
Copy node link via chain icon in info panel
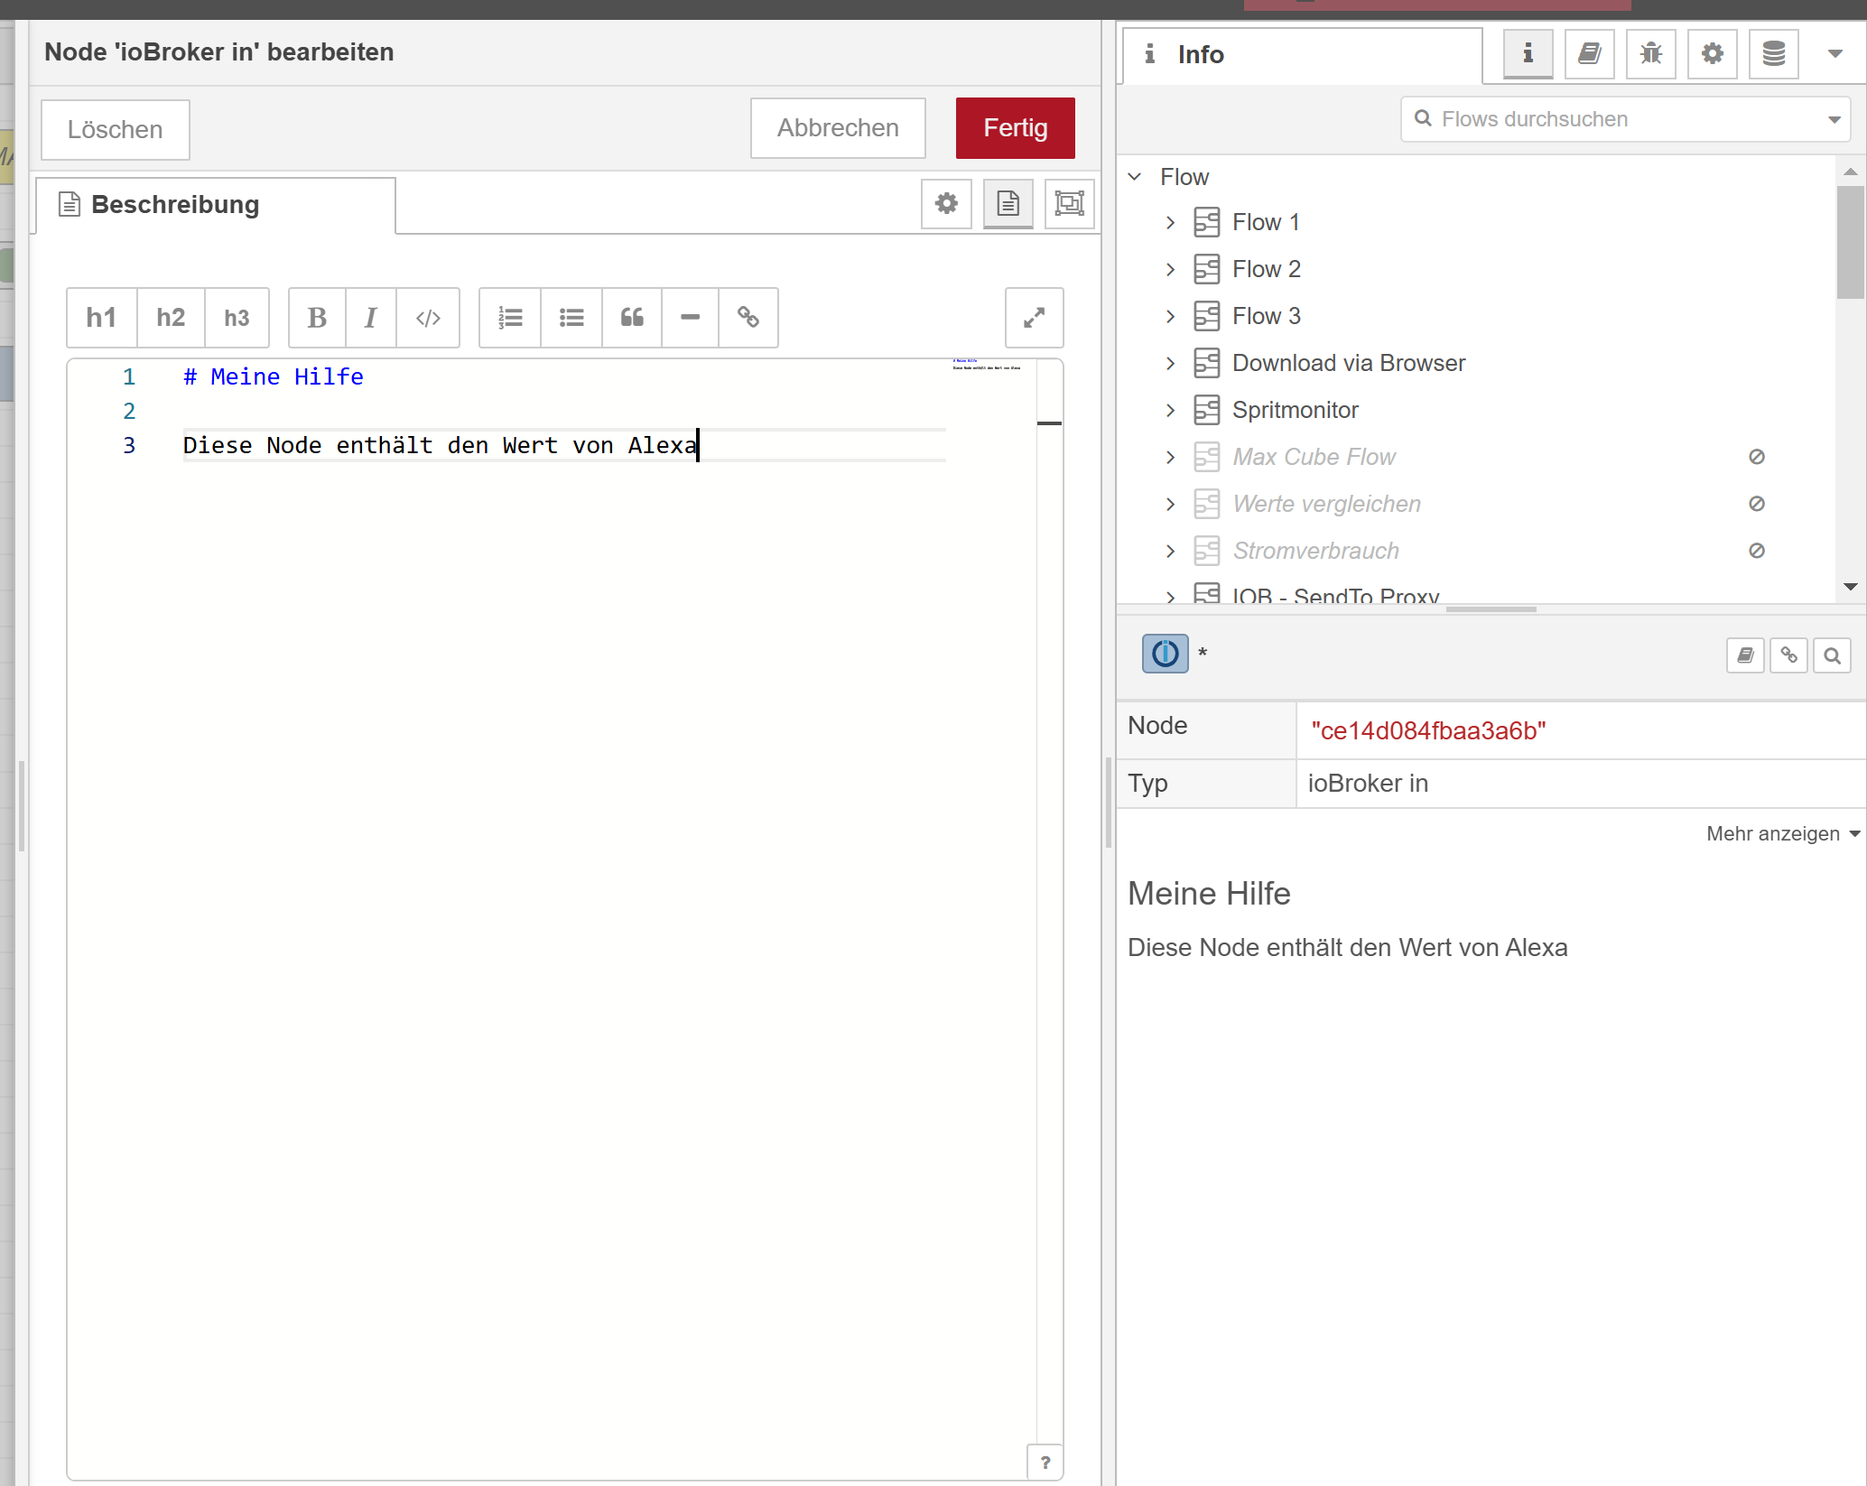tap(1789, 655)
